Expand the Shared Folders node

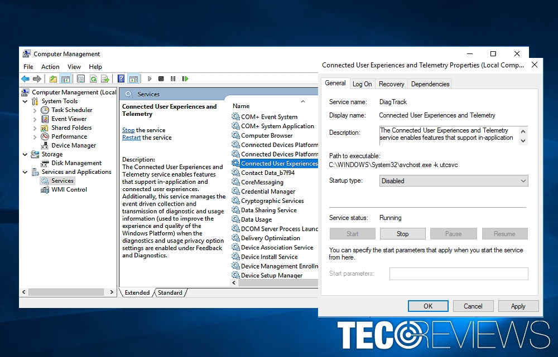35,128
